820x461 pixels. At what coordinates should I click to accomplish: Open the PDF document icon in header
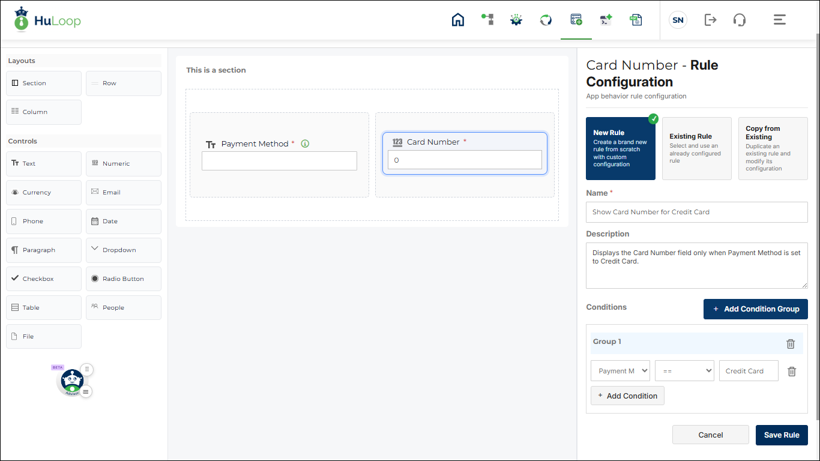pos(636,20)
